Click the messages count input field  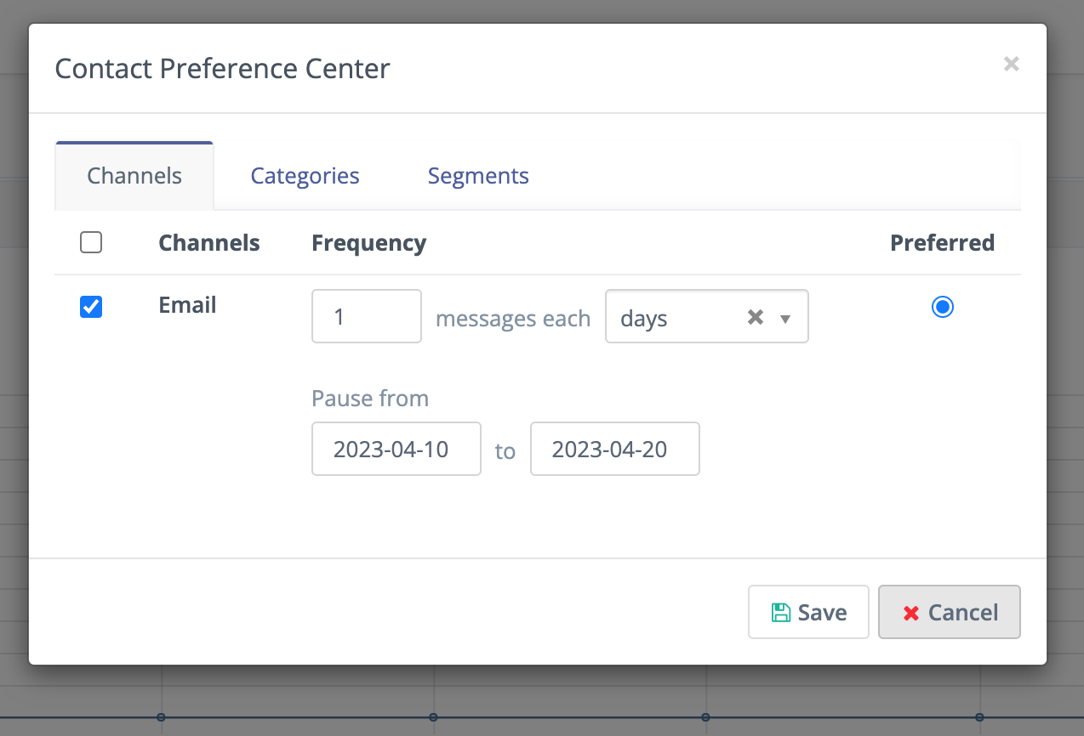pyautogui.click(x=366, y=316)
